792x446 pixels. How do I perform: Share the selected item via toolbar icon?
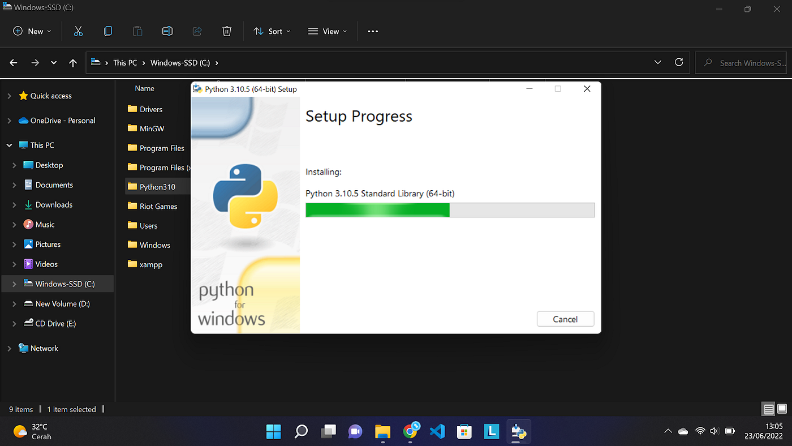197,31
